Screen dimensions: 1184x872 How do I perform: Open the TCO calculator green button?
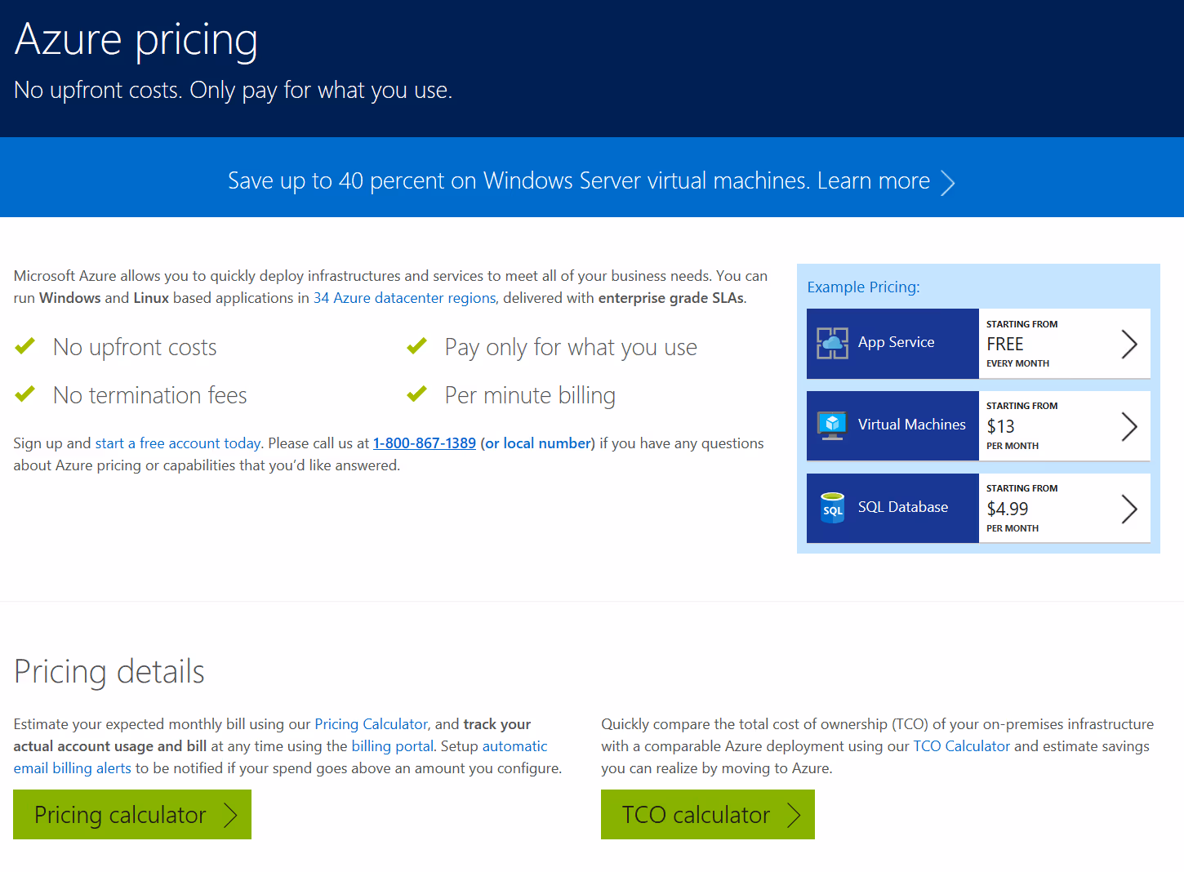pyautogui.click(x=708, y=814)
